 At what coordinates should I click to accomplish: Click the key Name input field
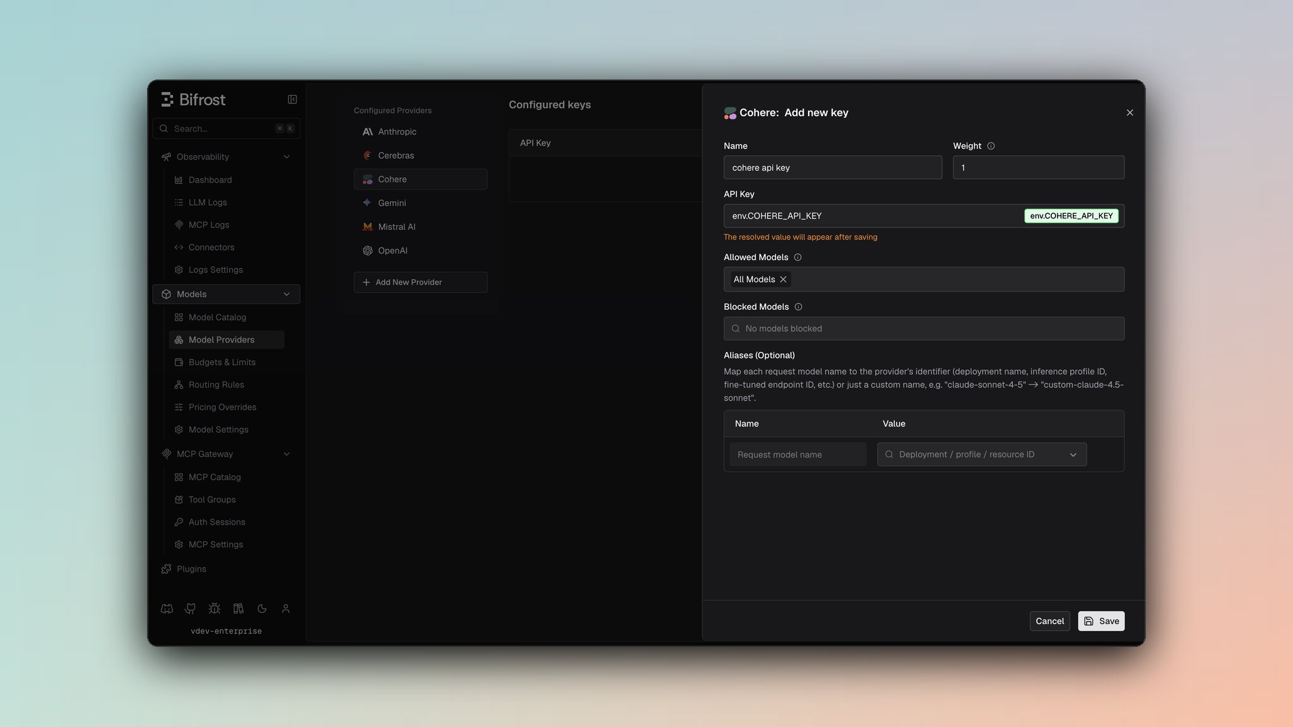(x=833, y=167)
